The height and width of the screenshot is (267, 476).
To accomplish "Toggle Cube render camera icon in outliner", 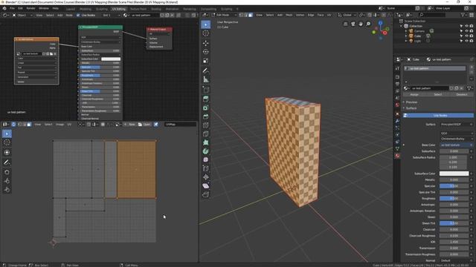I will (x=472, y=36).
